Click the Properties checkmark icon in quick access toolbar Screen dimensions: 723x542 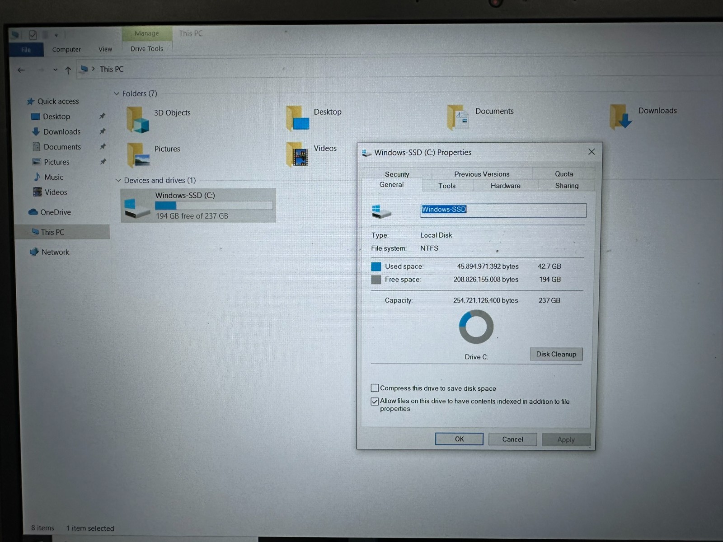pyautogui.click(x=33, y=35)
